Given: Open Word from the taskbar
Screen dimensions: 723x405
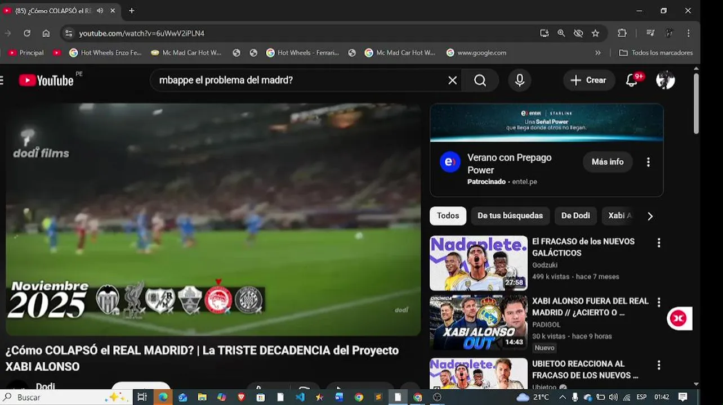Looking at the screenshot, I should [338, 397].
